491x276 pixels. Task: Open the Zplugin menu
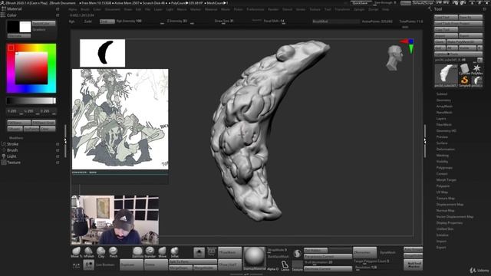coord(359,9)
